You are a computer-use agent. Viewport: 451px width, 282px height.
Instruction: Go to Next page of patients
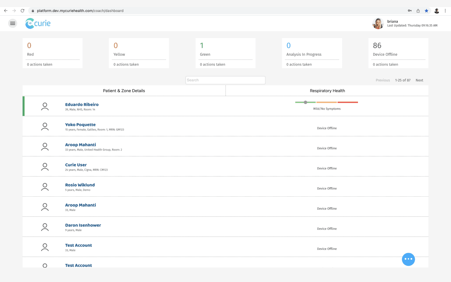click(419, 80)
